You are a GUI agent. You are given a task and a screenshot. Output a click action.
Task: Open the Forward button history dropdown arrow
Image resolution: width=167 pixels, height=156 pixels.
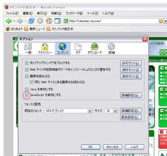point(26,21)
